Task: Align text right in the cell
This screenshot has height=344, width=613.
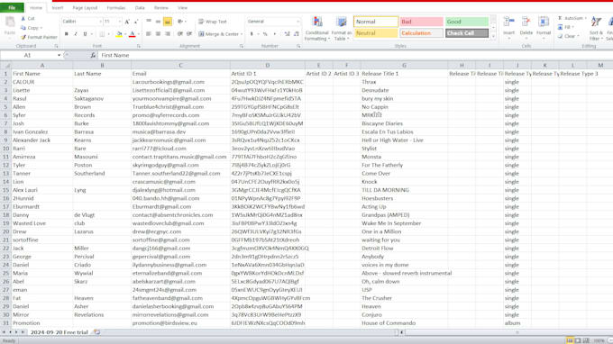Action: pos(168,34)
